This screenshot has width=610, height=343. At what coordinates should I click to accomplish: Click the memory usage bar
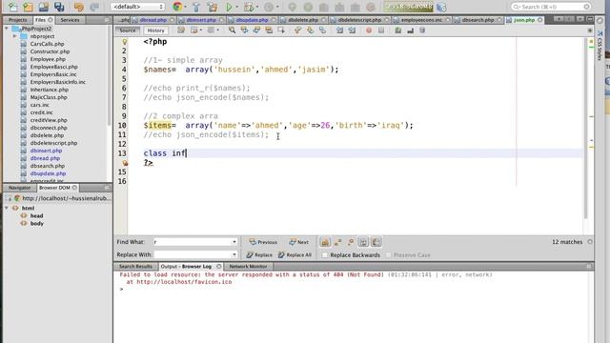coord(409,7)
